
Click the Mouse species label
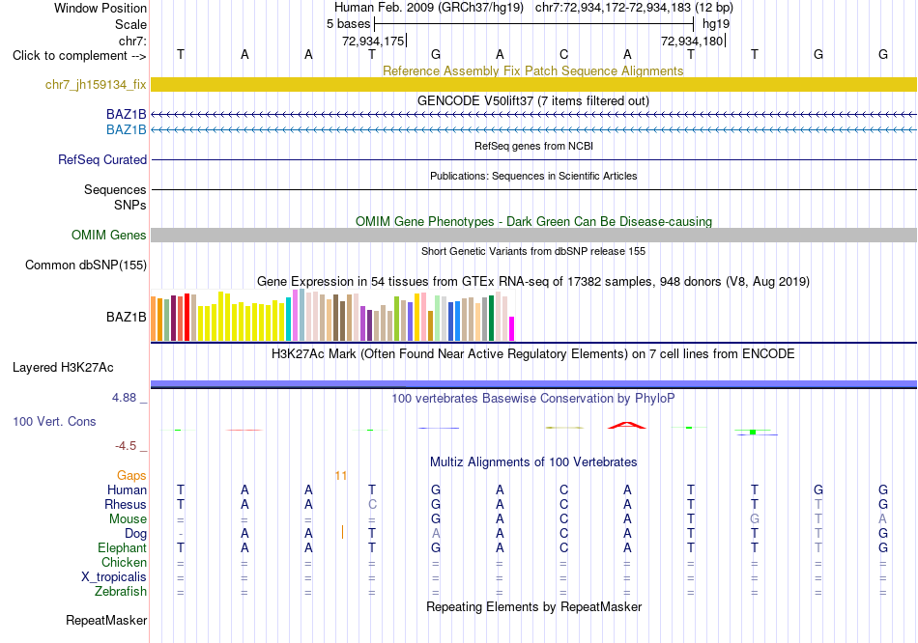[128, 519]
